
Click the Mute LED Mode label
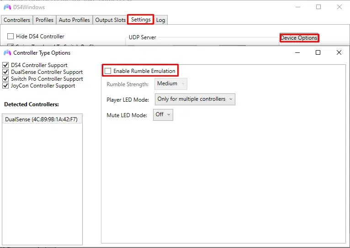[127, 115]
